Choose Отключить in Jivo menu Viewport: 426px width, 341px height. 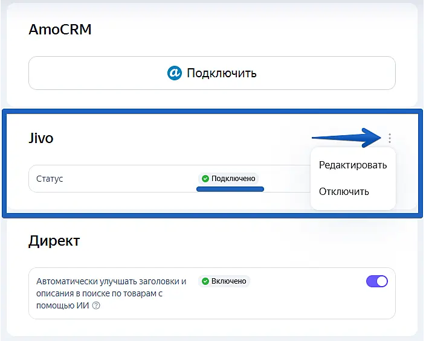point(344,191)
